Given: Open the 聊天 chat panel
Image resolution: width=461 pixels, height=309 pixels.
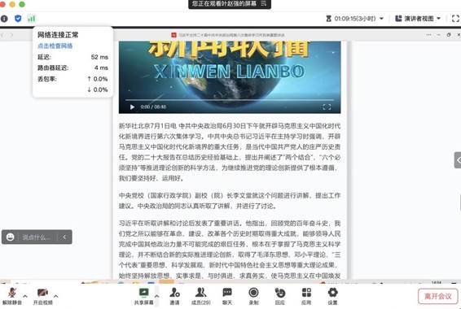Looking at the screenshot, I should tap(227, 296).
